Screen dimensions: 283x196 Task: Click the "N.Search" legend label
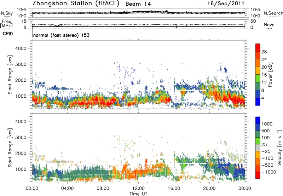pyautogui.click(x=273, y=13)
